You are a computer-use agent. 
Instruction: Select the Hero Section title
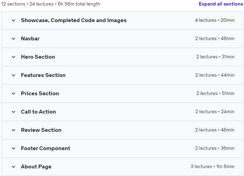(38, 57)
